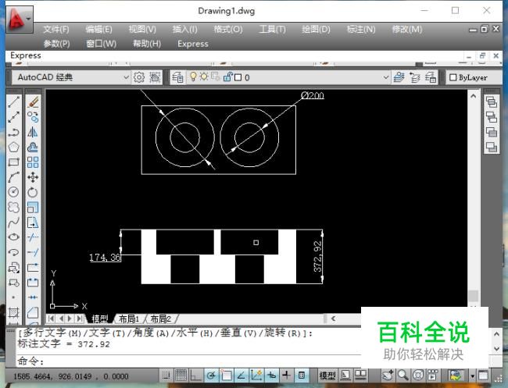
Task: Expand the layer 0 dropdown list
Action: [x=385, y=77]
